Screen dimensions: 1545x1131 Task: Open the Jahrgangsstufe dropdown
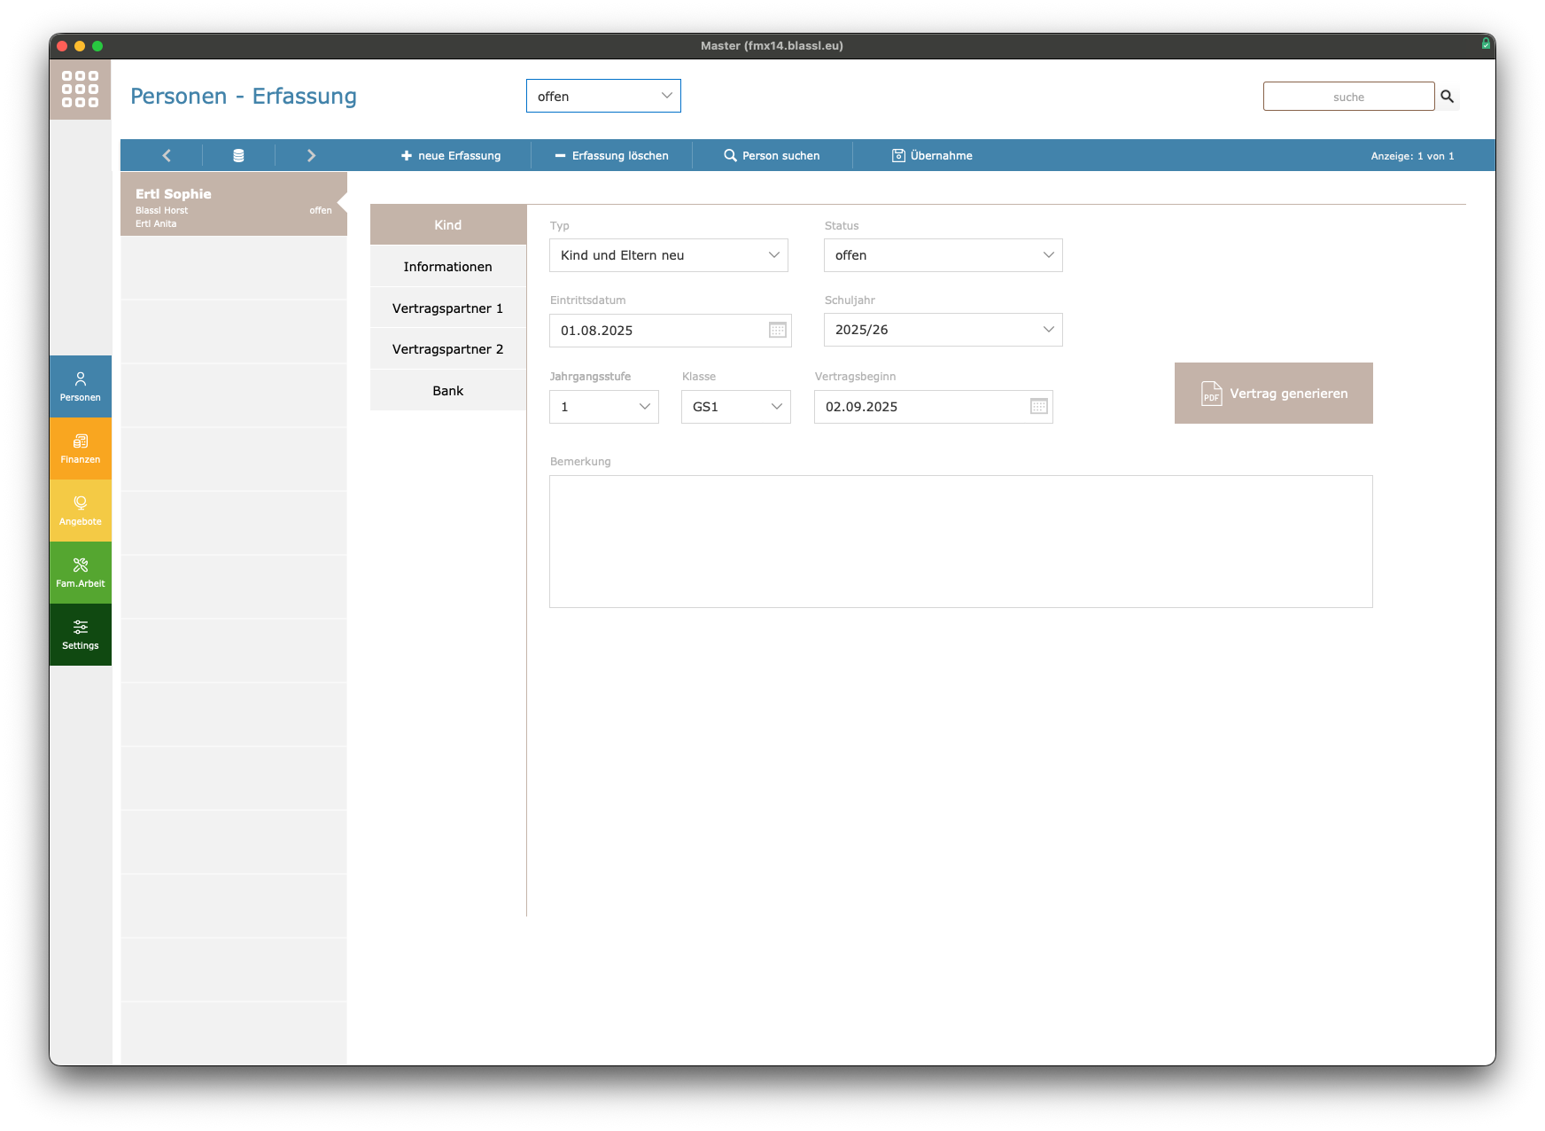(603, 407)
